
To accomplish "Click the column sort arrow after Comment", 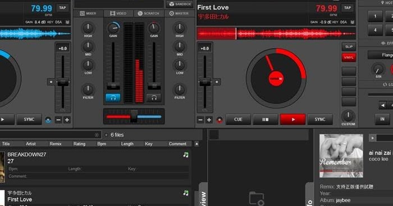I will click(196, 144).
